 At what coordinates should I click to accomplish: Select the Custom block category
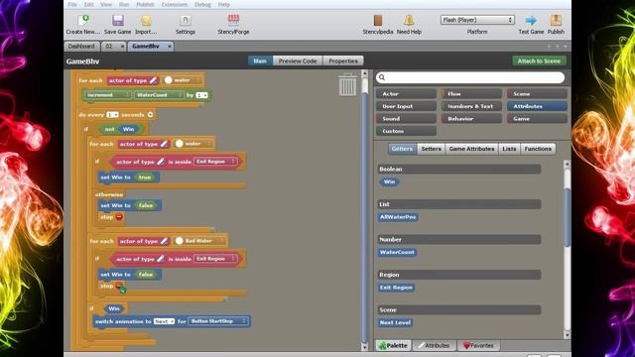coord(406,131)
